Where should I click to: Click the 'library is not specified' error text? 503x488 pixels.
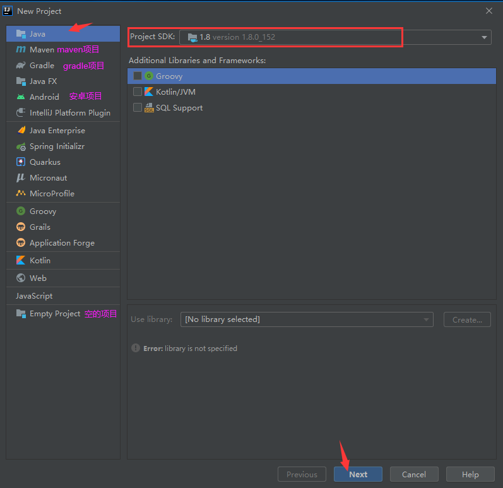pos(201,348)
